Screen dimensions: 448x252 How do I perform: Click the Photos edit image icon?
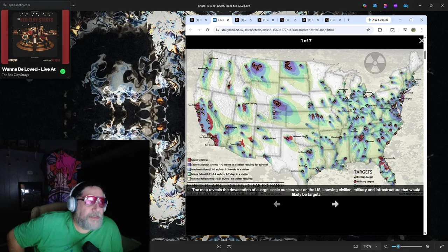(x=375, y=6)
